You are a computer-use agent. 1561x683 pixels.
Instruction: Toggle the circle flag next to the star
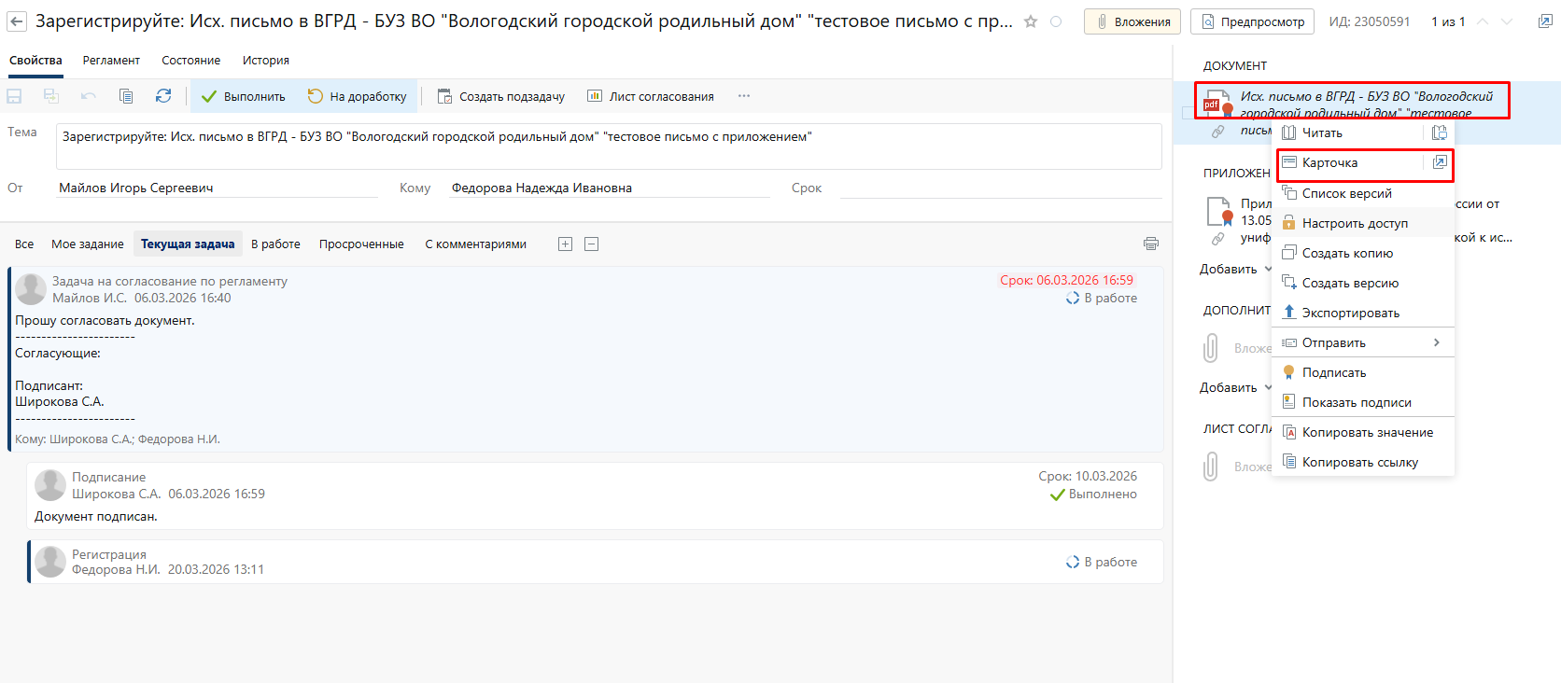(1056, 21)
